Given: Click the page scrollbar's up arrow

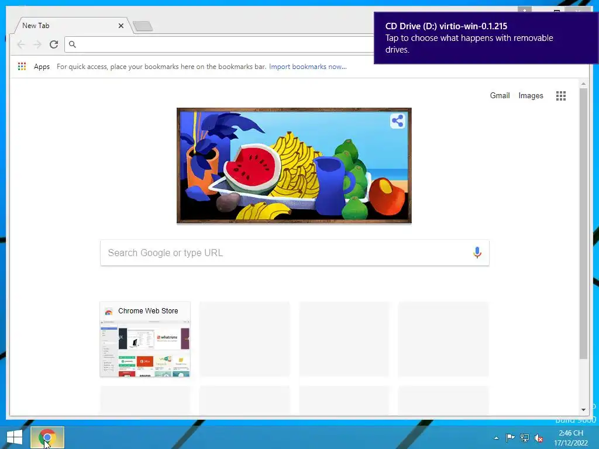Looking at the screenshot, I should (583, 84).
